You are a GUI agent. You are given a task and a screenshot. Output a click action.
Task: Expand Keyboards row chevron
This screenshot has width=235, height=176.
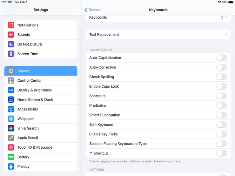point(226,18)
